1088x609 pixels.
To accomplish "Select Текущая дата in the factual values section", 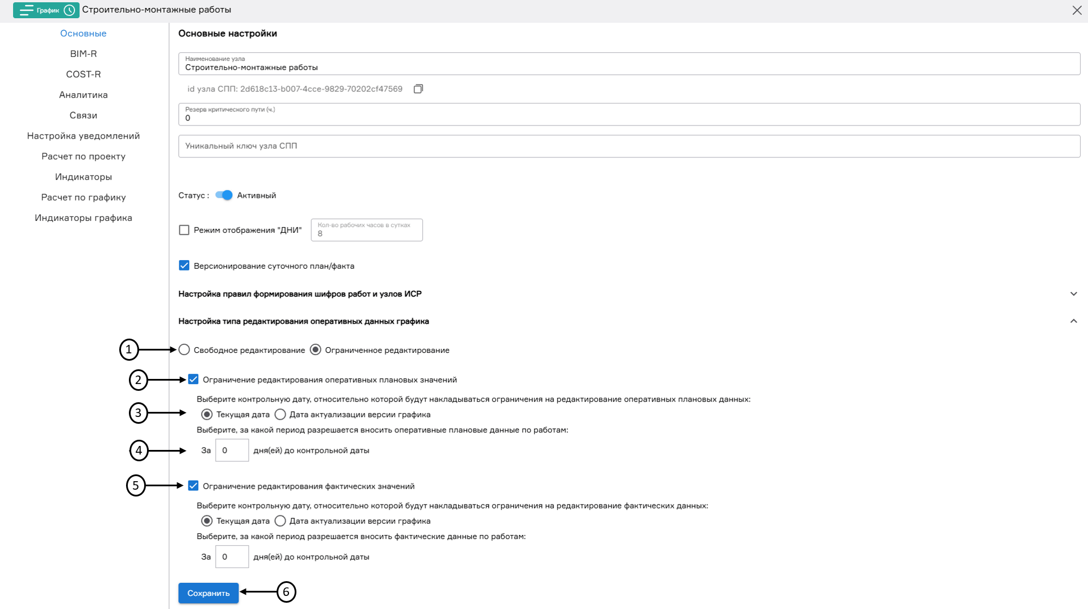I will point(207,521).
